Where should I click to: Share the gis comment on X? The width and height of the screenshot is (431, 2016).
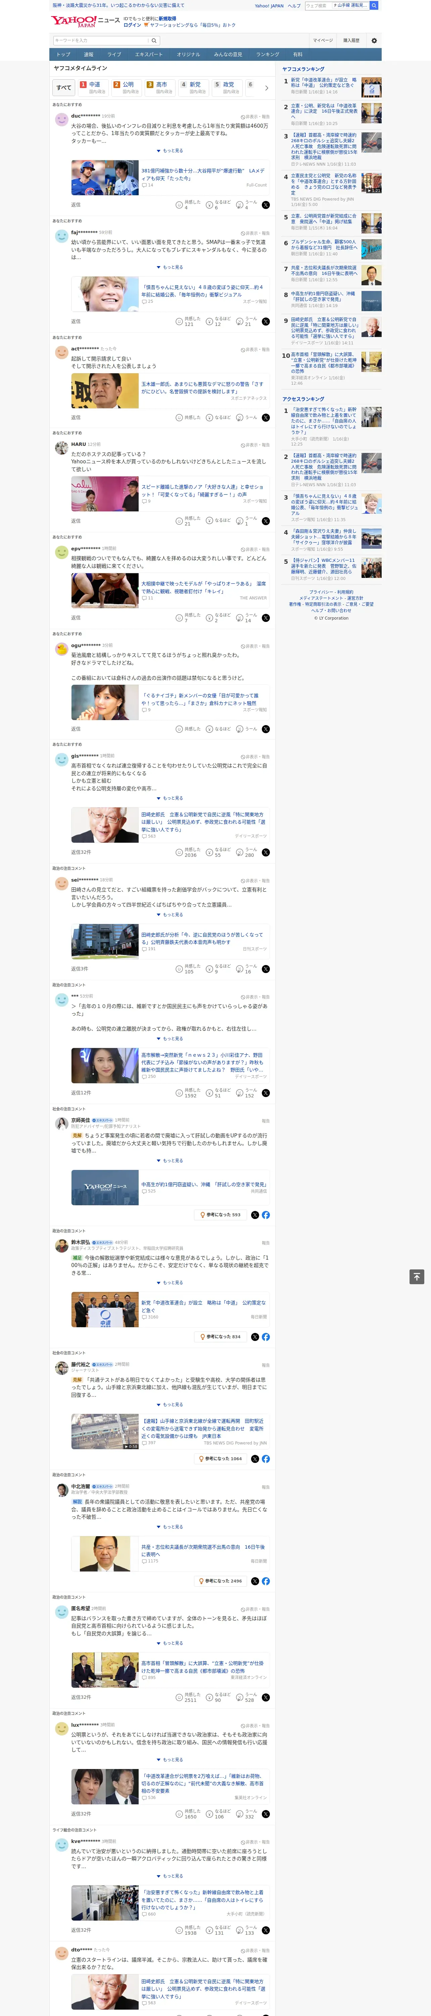coord(266,852)
